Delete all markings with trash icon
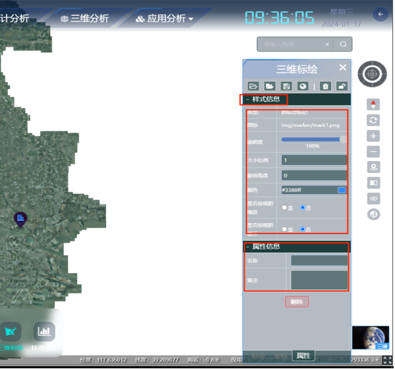The width and height of the screenshot is (395, 369). click(325, 86)
